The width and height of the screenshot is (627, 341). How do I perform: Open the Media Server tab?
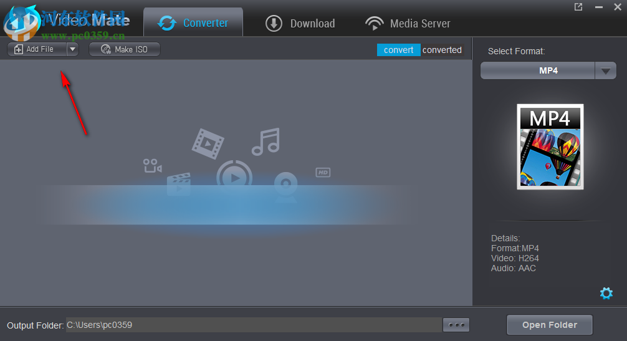tap(408, 23)
